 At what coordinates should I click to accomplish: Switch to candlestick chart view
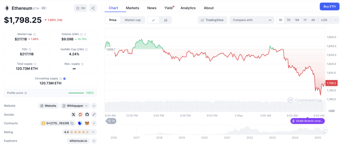pos(165,20)
